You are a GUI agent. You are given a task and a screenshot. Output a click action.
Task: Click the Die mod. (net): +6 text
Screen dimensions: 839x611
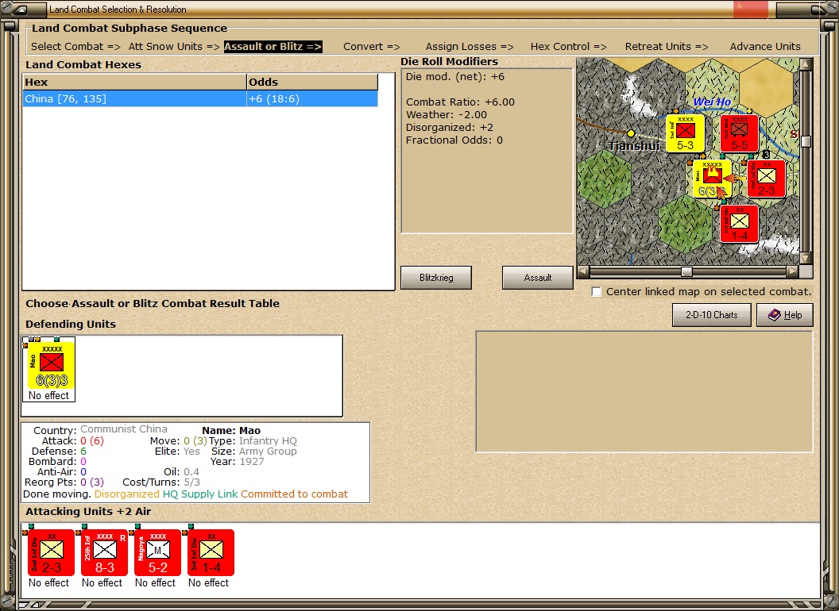(454, 76)
